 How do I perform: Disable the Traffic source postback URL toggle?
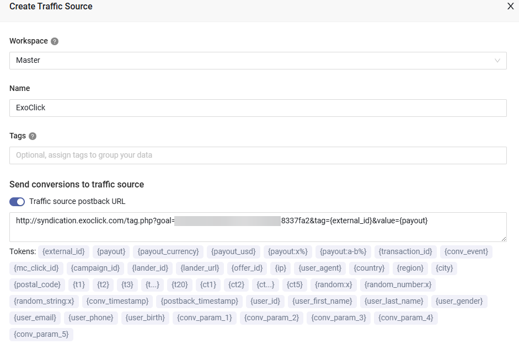tap(17, 202)
